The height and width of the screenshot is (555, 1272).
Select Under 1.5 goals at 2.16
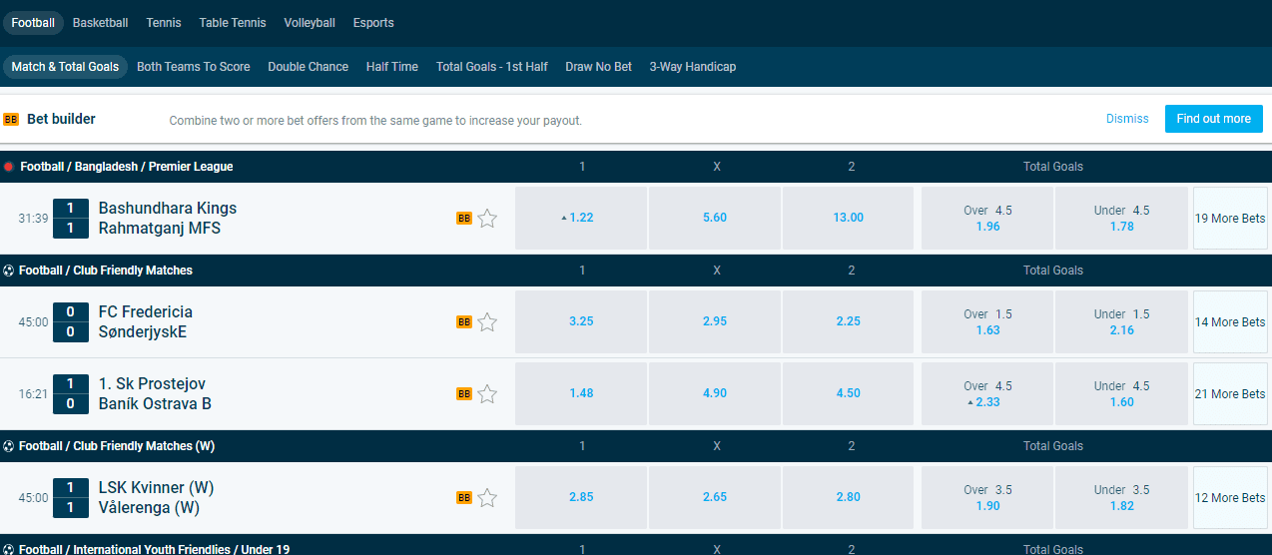tap(1121, 321)
